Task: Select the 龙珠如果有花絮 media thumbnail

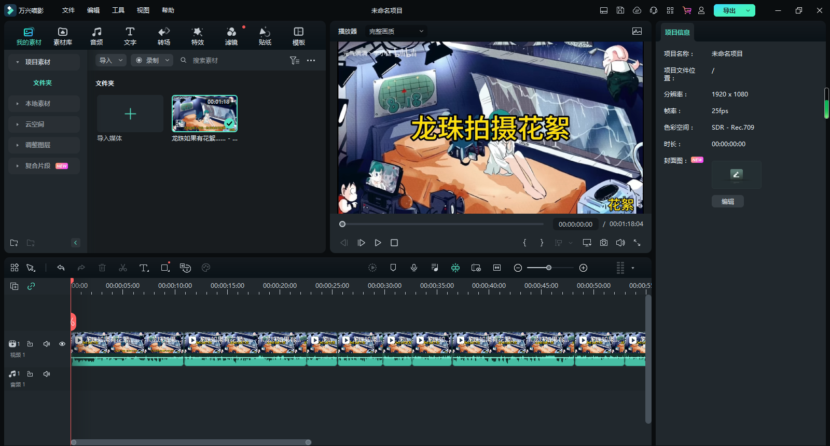Action: point(204,114)
